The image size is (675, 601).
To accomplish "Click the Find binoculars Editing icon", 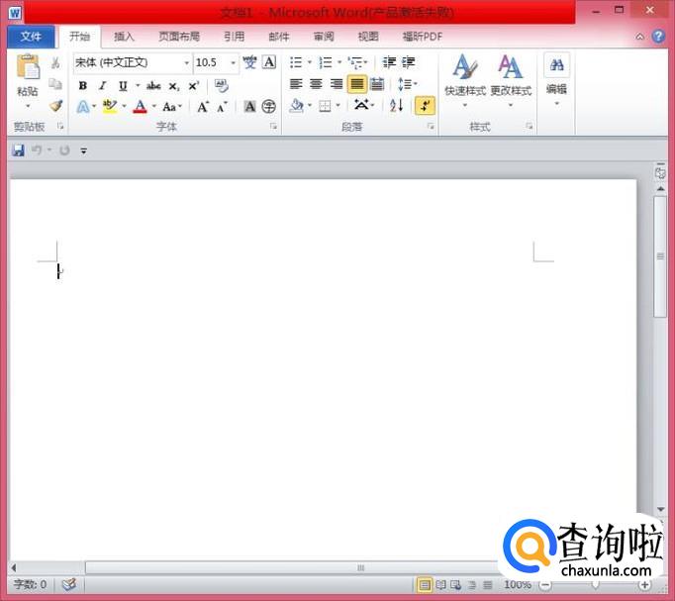I will (556, 65).
